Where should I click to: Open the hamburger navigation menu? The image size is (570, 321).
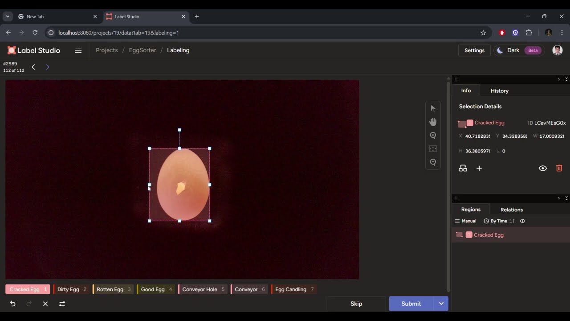78,50
